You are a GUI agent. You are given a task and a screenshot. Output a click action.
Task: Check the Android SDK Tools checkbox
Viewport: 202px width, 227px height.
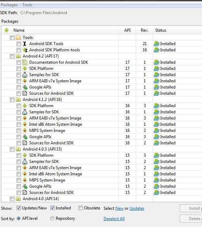[x=19, y=44]
